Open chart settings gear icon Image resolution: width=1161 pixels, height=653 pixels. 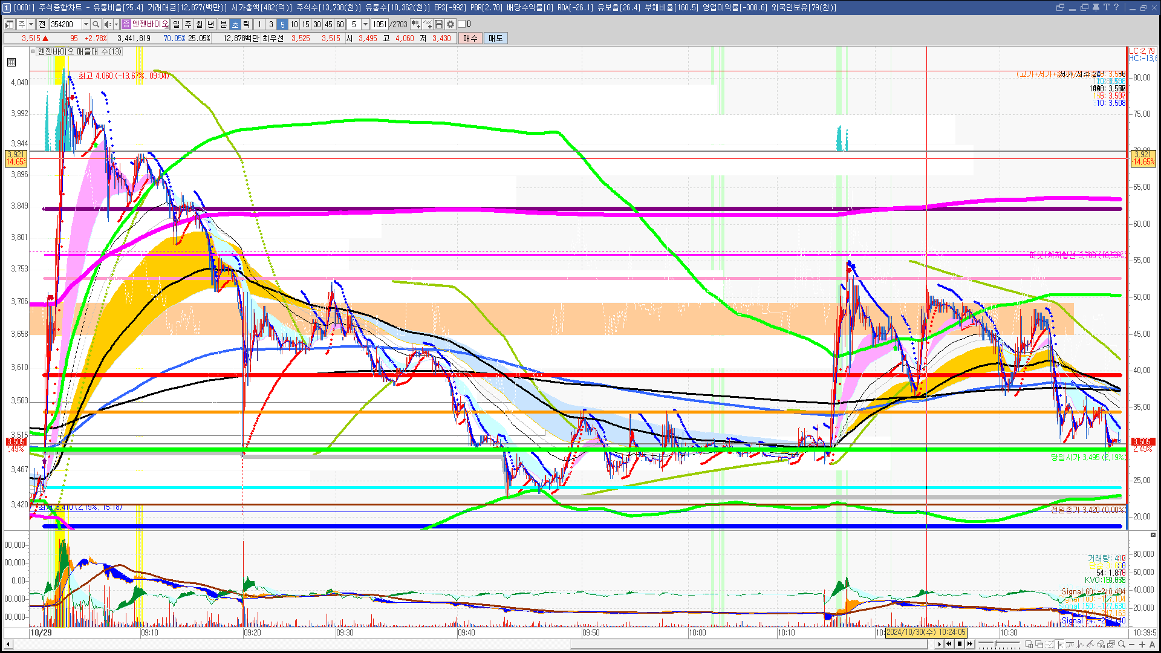click(450, 24)
